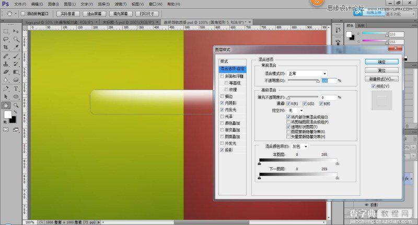Image resolution: width=418 pixels, height=225 pixels.
Task: Click the foreground color swatch in toolbox
Action: point(7,115)
